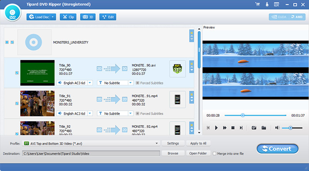Open the 3D settings tool

tap(88, 17)
